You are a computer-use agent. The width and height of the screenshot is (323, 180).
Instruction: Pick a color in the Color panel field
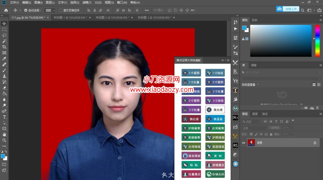click(x=281, y=41)
